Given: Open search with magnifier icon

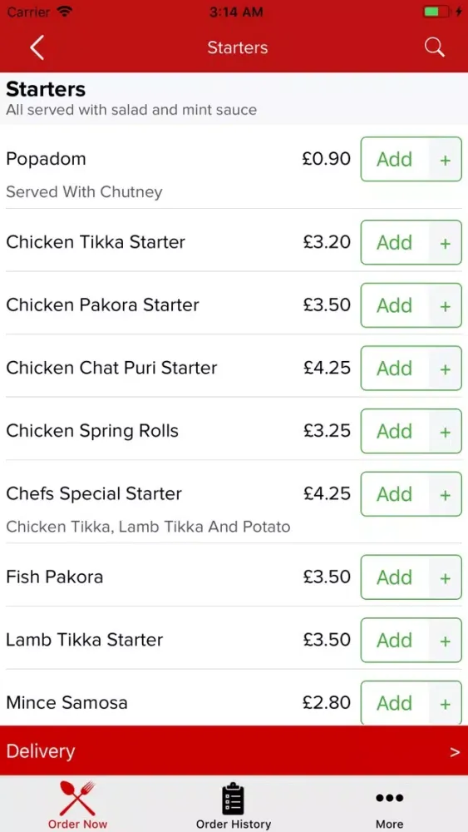Looking at the screenshot, I should 434,47.
